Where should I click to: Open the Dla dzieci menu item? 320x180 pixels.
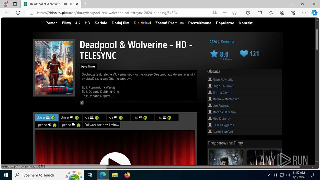(x=142, y=23)
